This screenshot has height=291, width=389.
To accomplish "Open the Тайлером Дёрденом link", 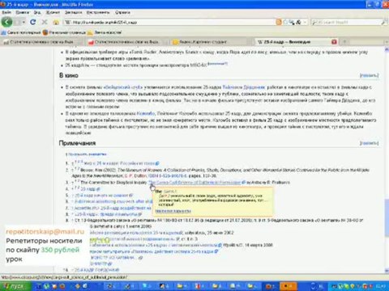I will [x=244, y=87].
